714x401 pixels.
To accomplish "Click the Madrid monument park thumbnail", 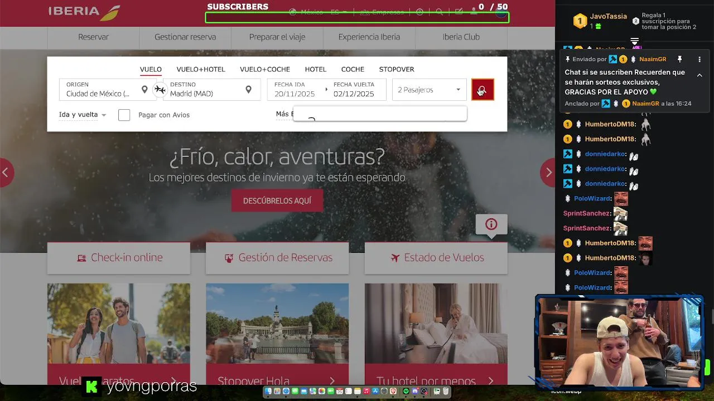I will (277, 324).
